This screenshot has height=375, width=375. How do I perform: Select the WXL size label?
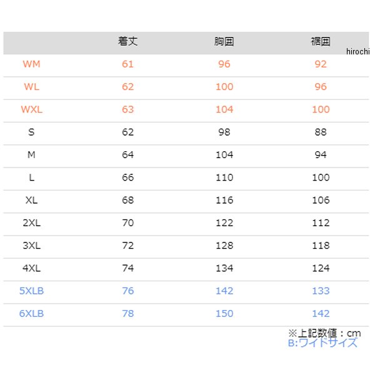(x=31, y=109)
